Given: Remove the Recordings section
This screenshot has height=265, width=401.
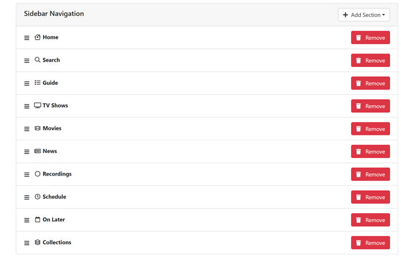Looking at the screenshot, I should click(x=370, y=174).
